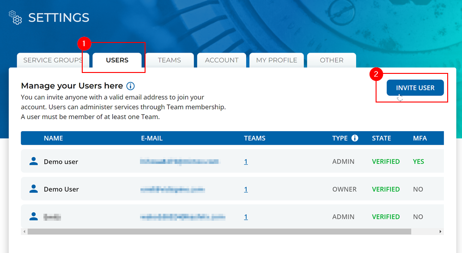Select the Other tab
Screen dimensions: 462x253
coord(331,60)
